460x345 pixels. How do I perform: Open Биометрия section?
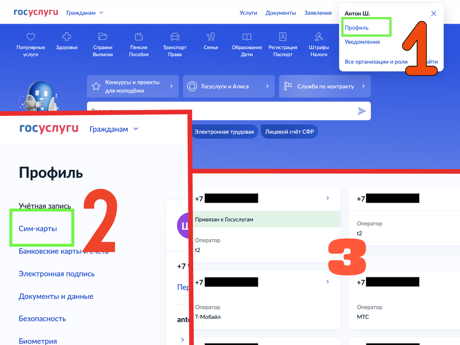38,341
